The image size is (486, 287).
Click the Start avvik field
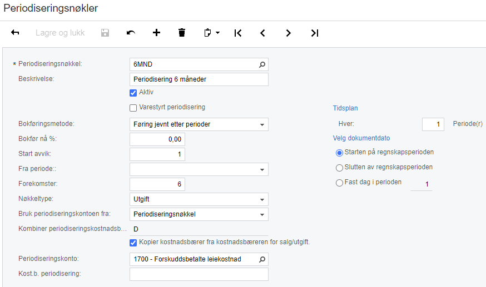pos(157,154)
